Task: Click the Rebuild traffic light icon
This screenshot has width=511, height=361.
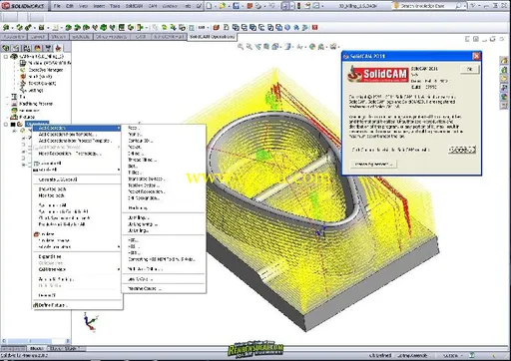Action: 298,6
